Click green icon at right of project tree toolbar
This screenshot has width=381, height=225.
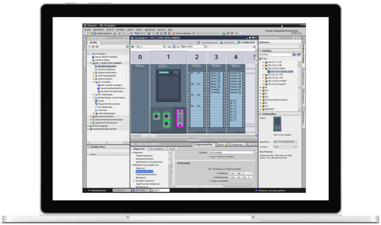[x=127, y=47]
